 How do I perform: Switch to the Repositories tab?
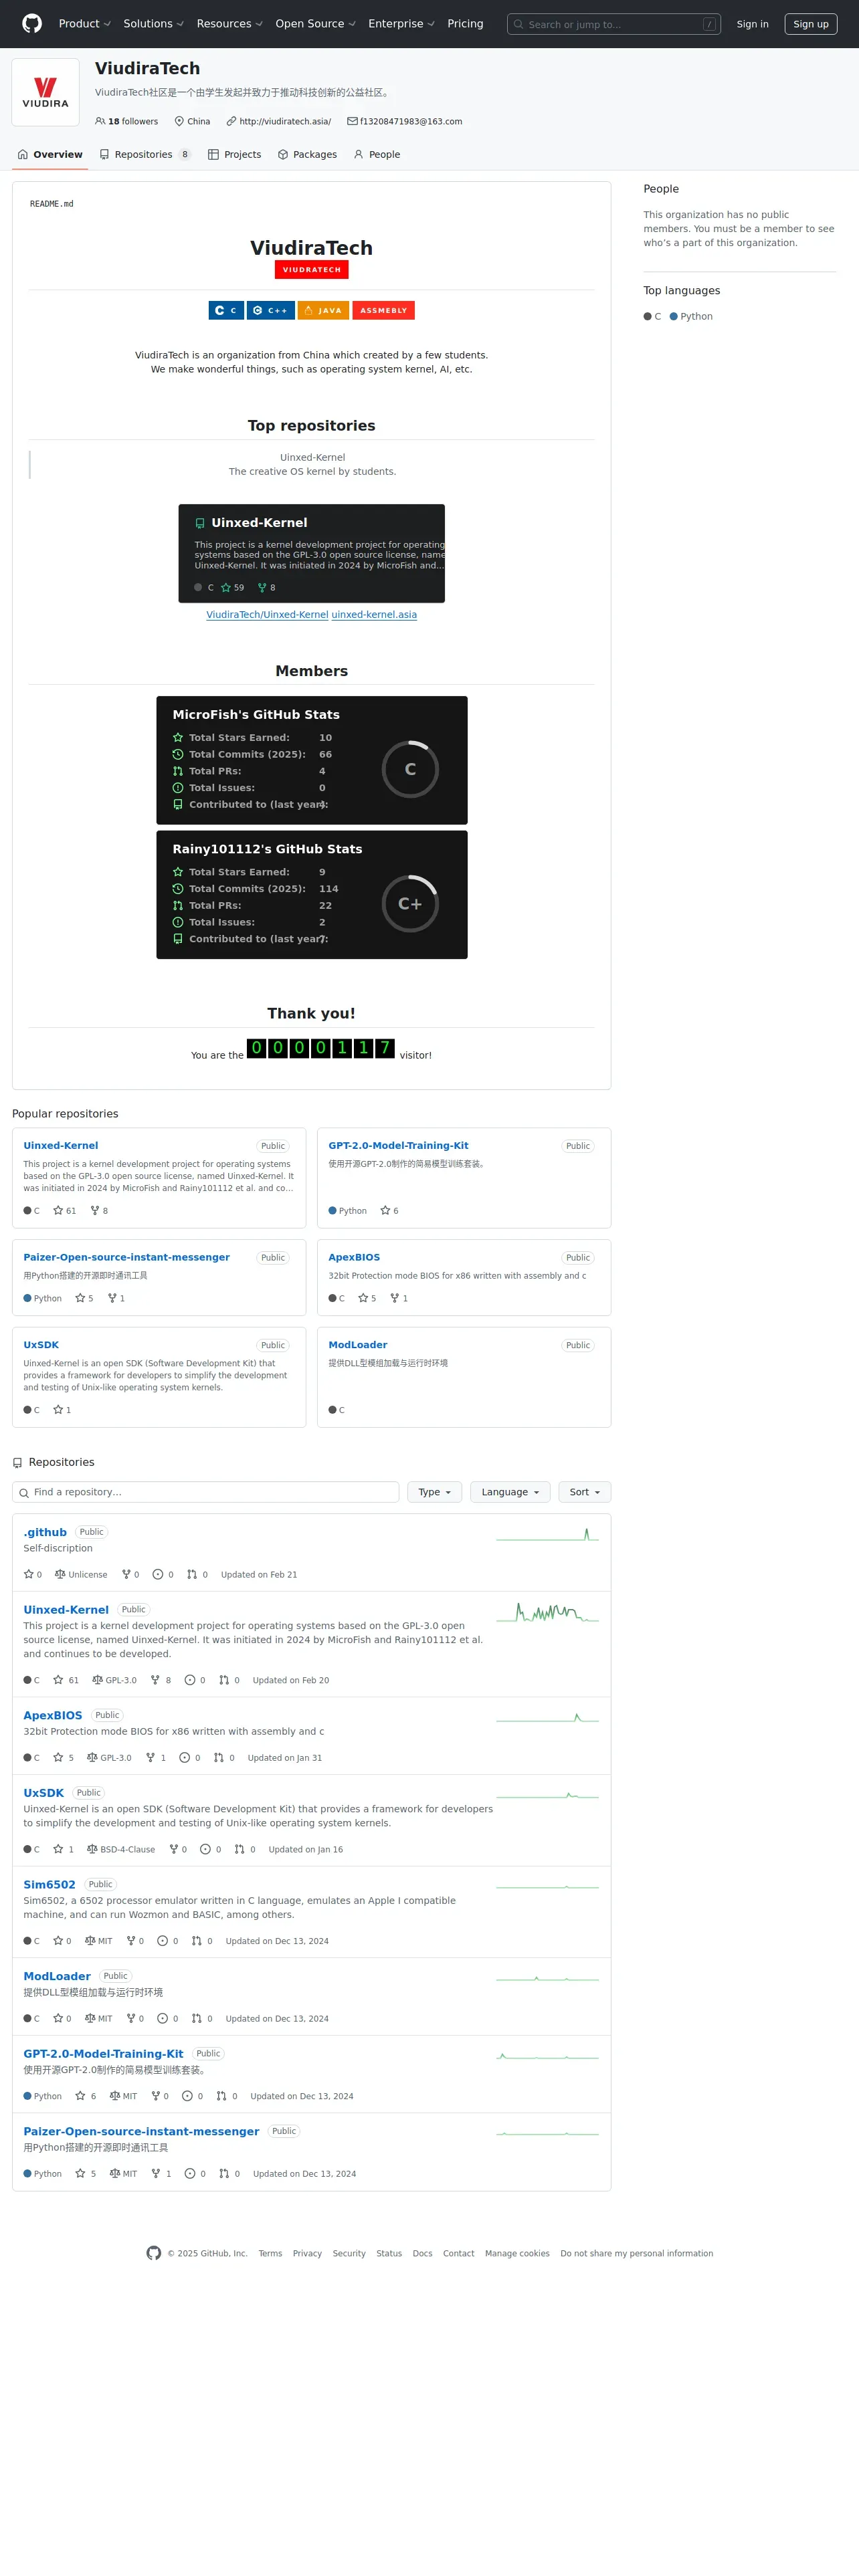(x=145, y=155)
